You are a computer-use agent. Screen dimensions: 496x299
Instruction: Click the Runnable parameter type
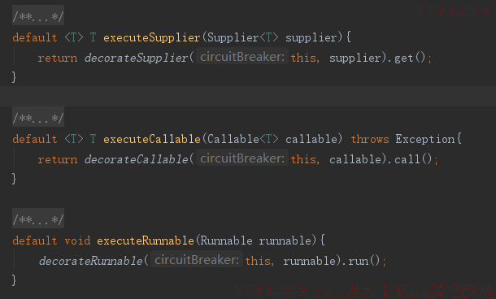[x=227, y=240]
